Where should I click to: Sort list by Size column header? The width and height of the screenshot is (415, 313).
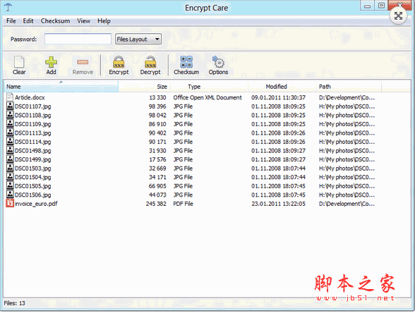(x=145, y=87)
